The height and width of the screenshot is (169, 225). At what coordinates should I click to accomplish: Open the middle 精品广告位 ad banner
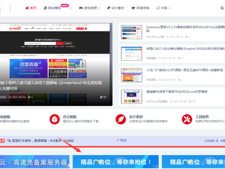[115, 162]
